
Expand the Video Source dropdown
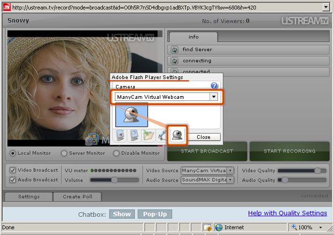[x=230, y=170]
